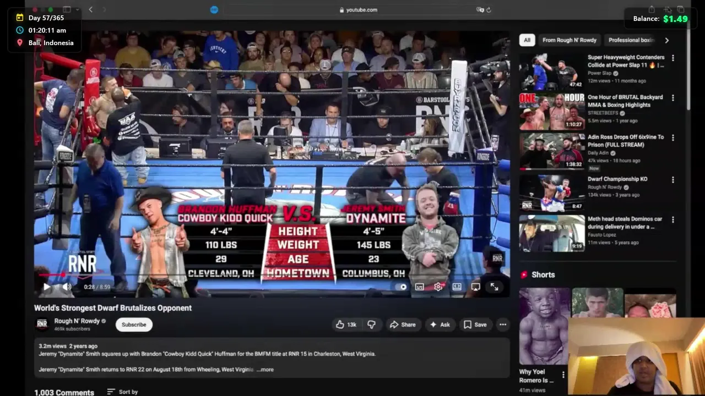
Task: Click Power Slap channel name
Action: click(599, 73)
